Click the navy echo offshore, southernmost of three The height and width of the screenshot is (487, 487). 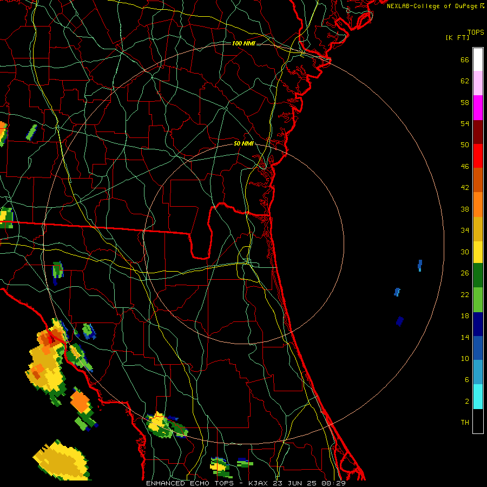(x=400, y=321)
